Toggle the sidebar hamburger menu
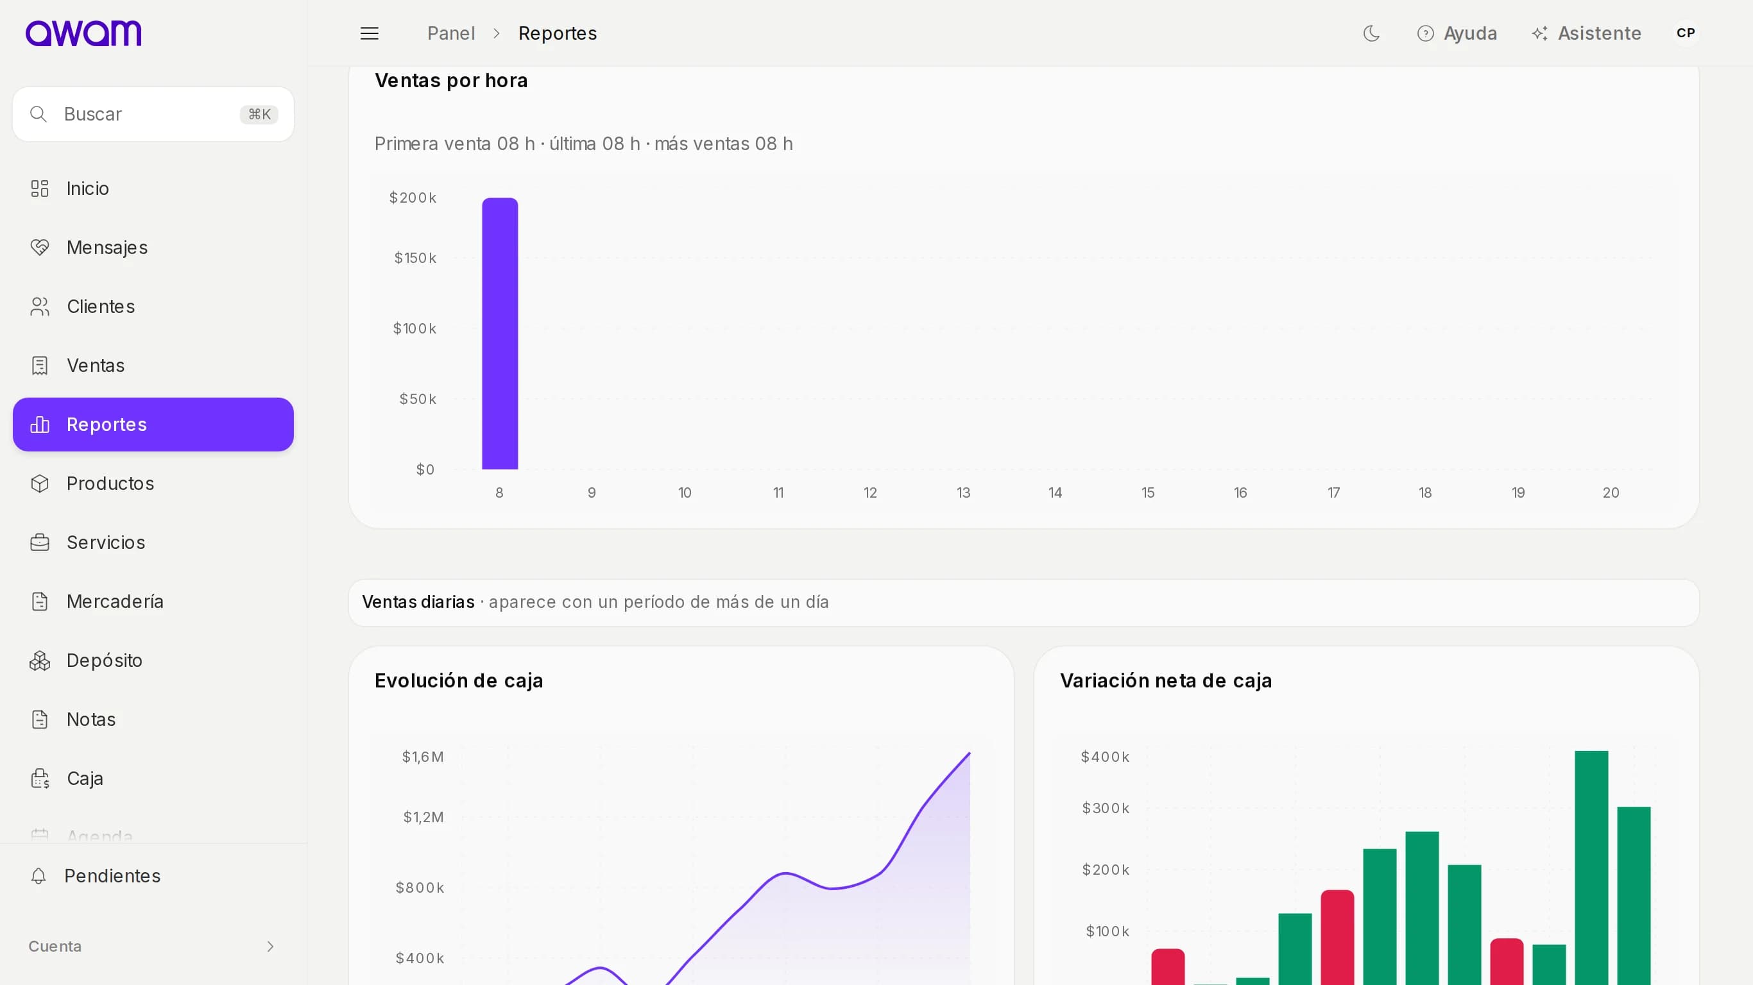Screen dimensions: 1753x985 [x=370, y=33]
